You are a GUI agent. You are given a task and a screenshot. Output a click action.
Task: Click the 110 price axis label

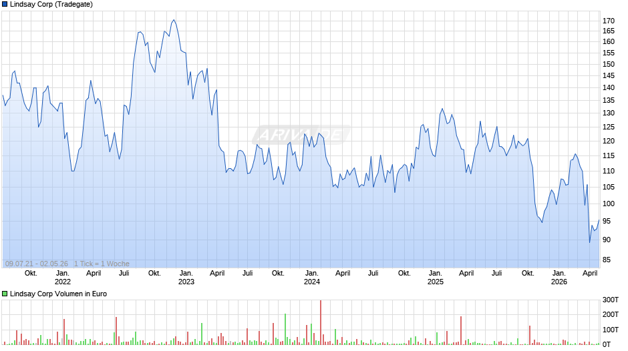pyautogui.click(x=609, y=171)
